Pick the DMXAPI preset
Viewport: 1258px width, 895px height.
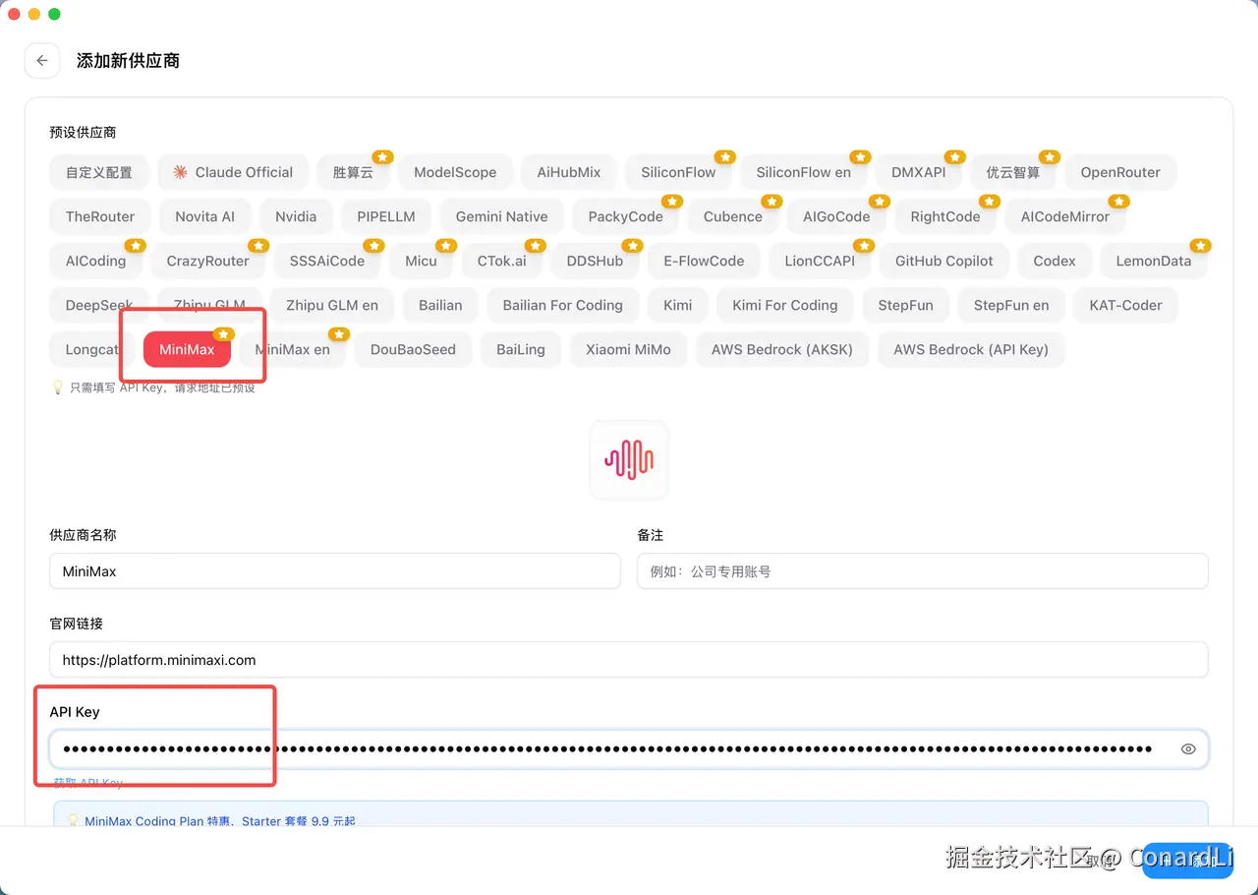[x=919, y=172]
